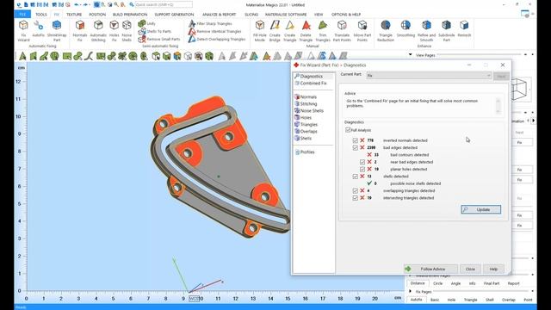Open the SLICING ribbon tab
Image resolution: width=551 pixels, height=310 pixels.
[251, 15]
